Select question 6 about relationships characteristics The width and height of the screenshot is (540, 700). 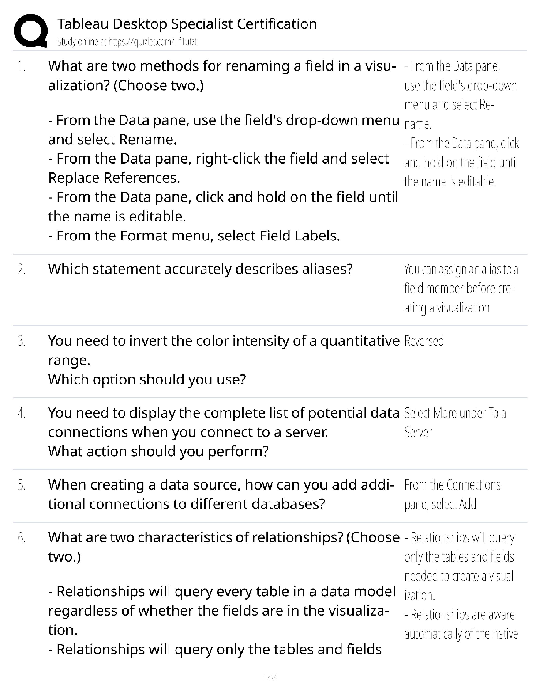pos(224,547)
